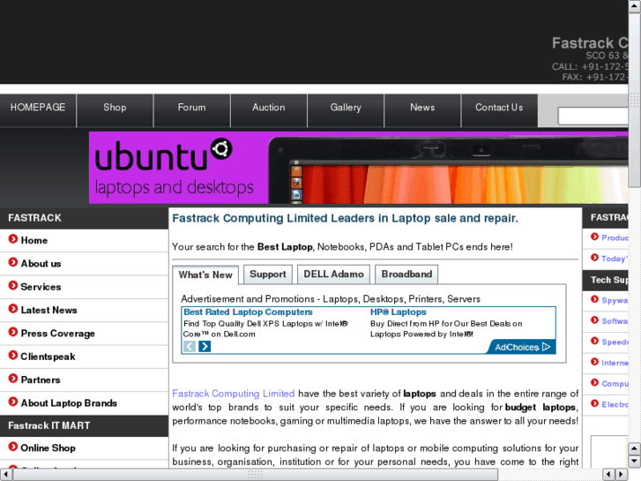Image resolution: width=641 pixels, height=481 pixels.
Task: Click into the search input field
Action: coord(593,116)
